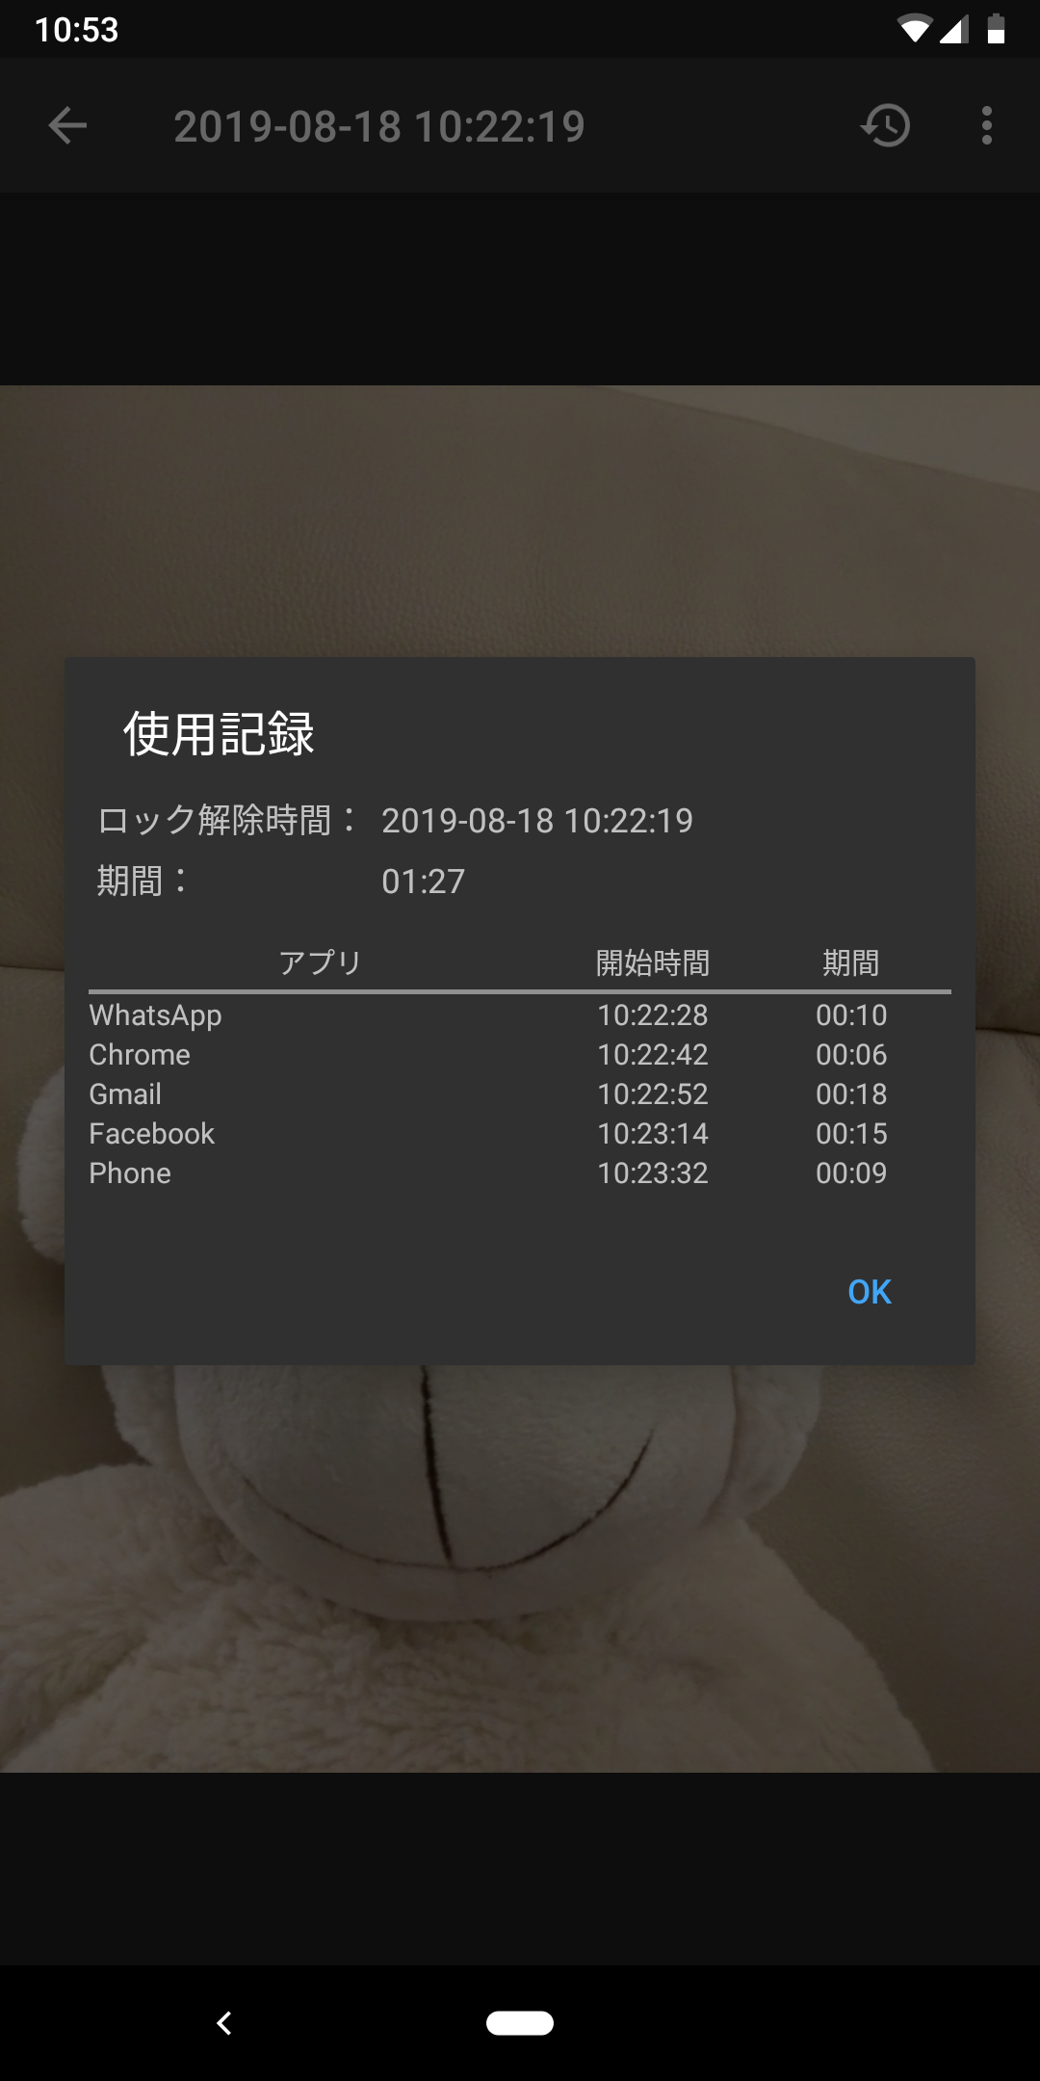The width and height of the screenshot is (1040, 2081).
Task: Tap the ロック解除時間 timestamp value
Action: pyautogui.click(x=537, y=821)
